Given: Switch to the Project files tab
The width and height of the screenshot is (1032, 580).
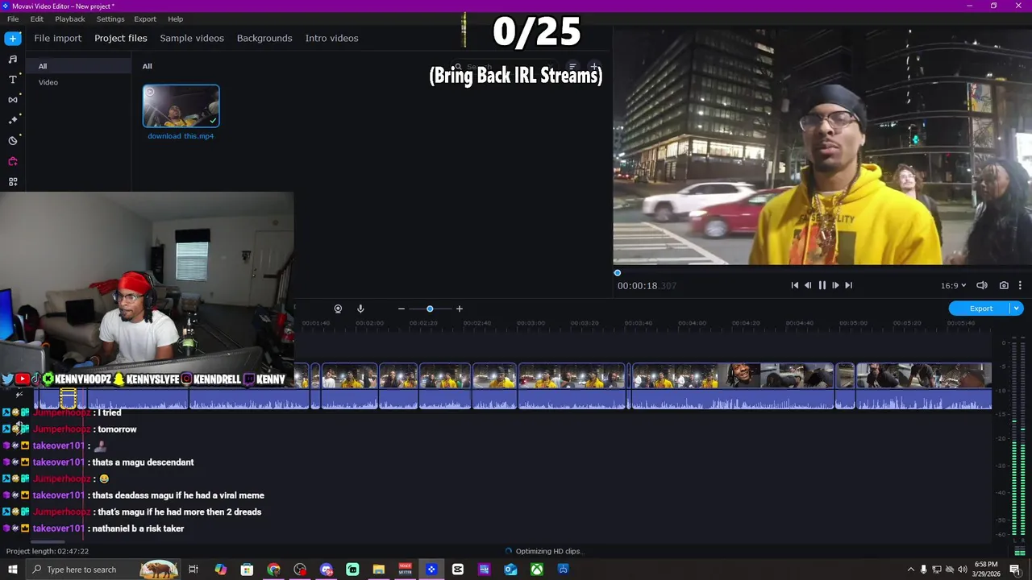Looking at the screenshot, I should (x=121, y=38).
